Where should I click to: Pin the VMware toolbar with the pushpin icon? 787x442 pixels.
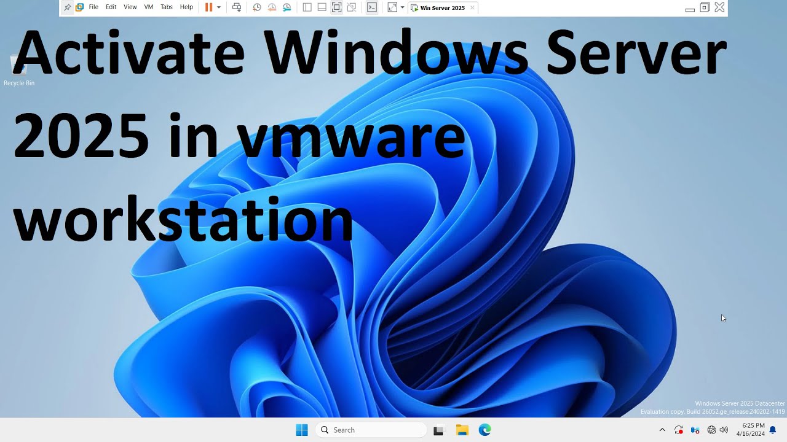(x=68, y=7)
